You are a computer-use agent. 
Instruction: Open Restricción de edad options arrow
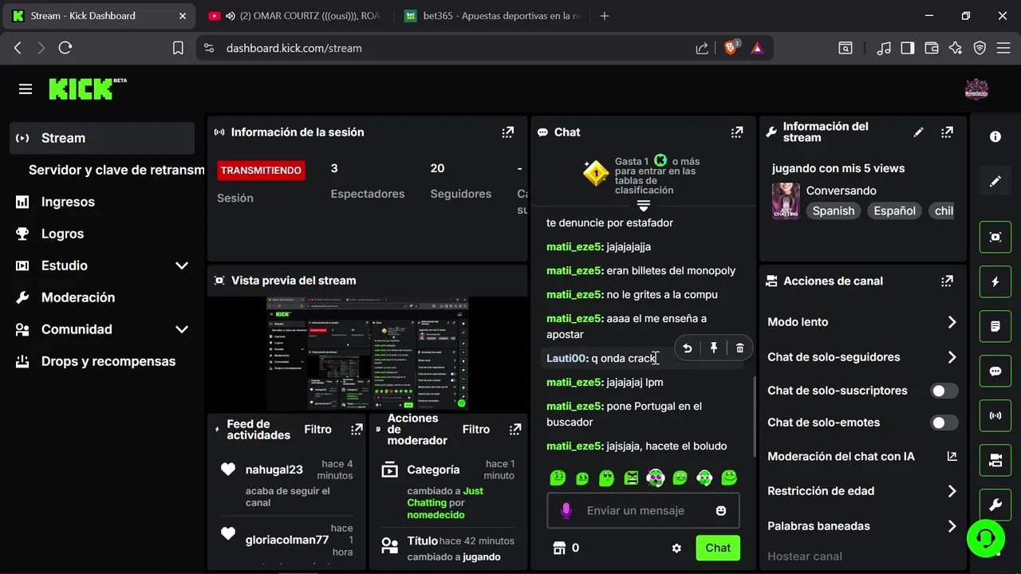[x=952, y=491]
